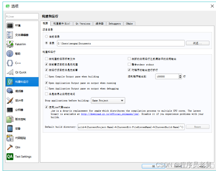Switch to the 概要 General tab
Viewport: 216px width, 171px height.
[x=45, y=23]
